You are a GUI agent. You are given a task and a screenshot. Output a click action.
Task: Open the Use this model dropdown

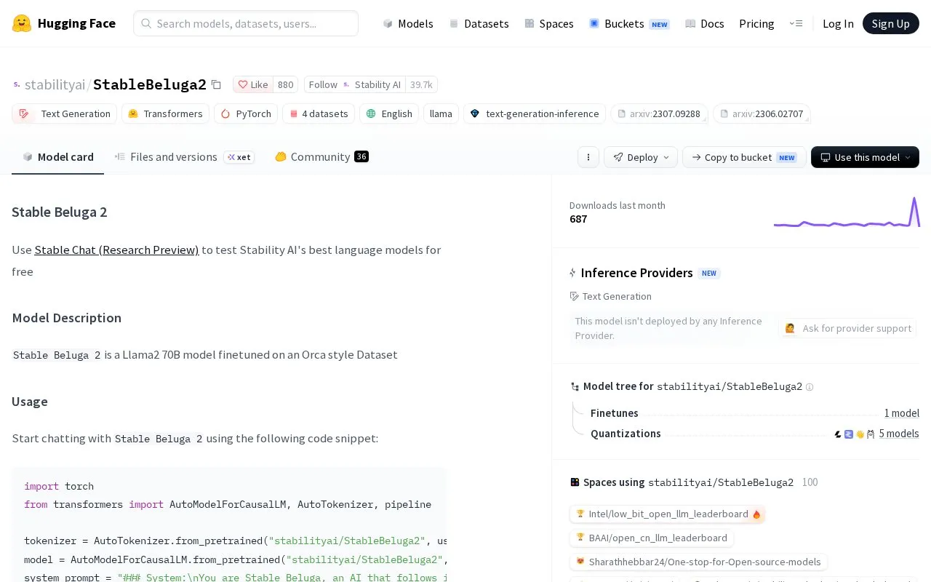pyautogui.click(x=865, y=157)
